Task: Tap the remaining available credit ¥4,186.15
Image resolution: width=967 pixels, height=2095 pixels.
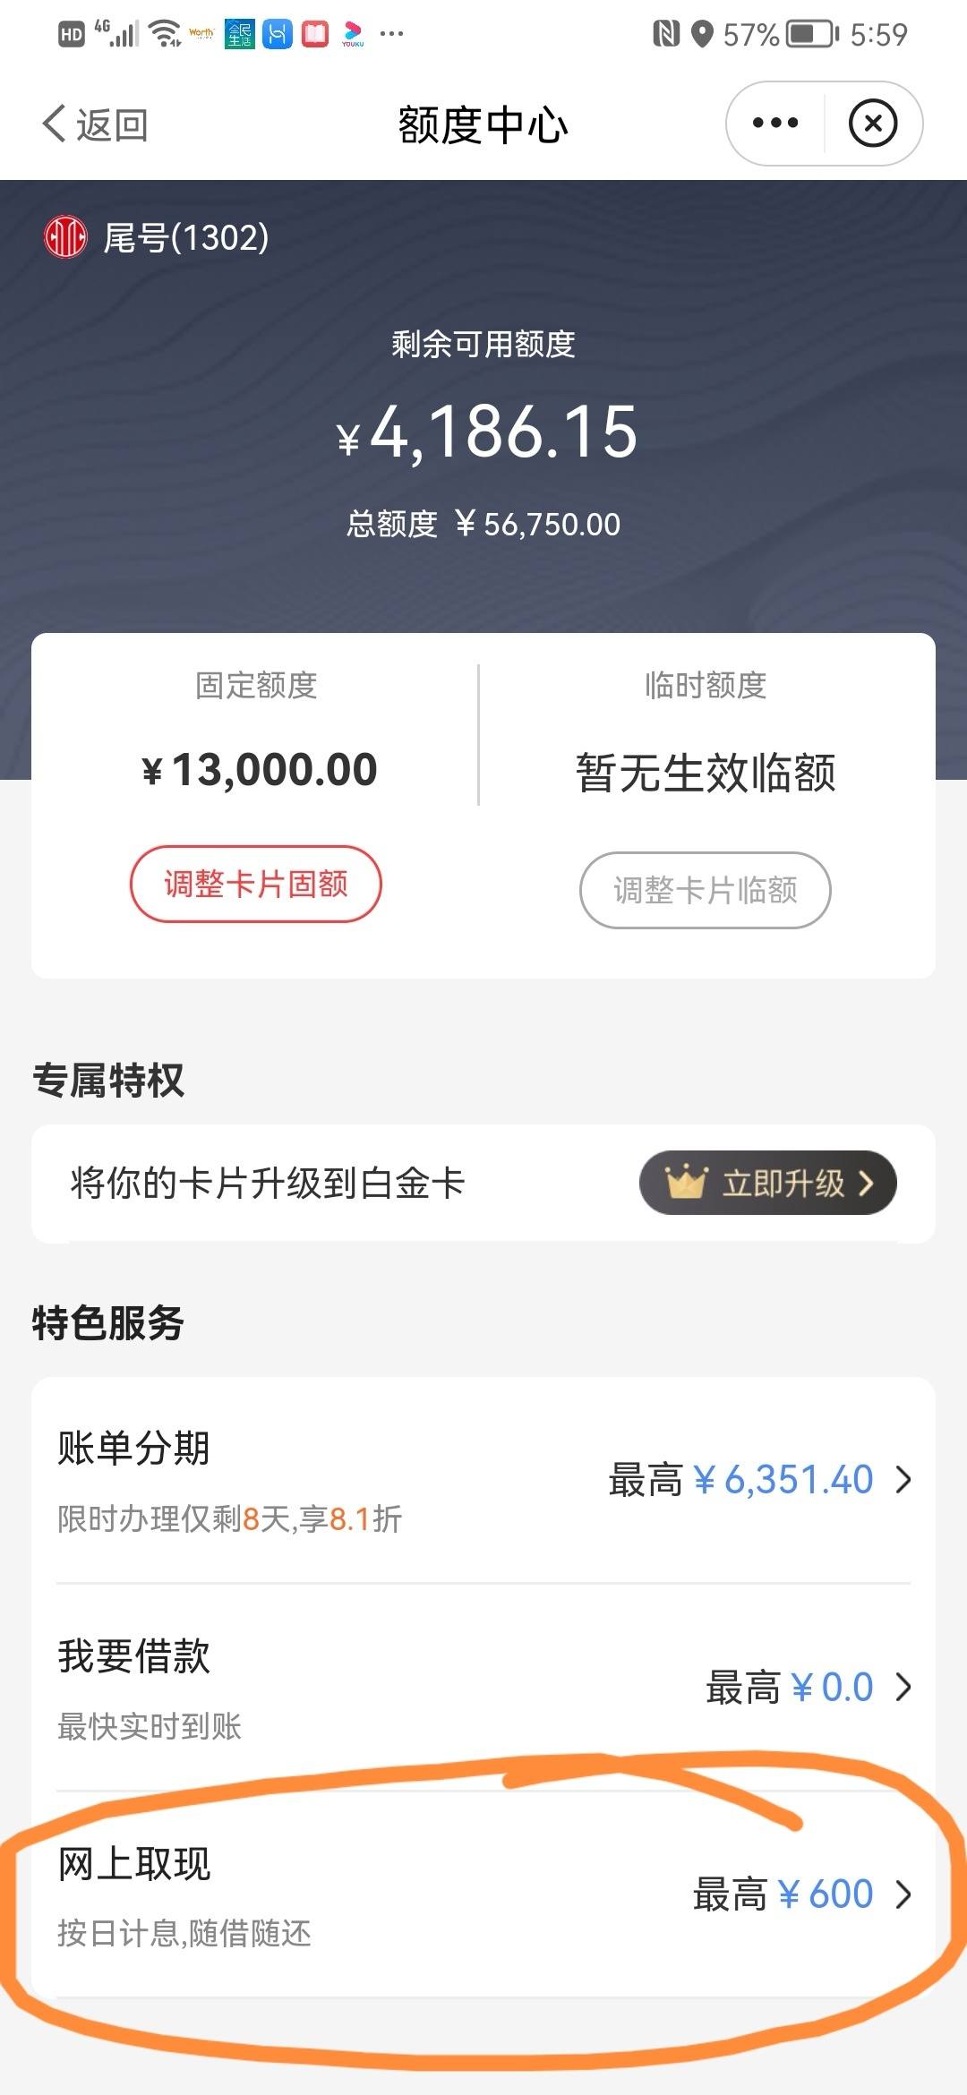Action: coord(487,432)
